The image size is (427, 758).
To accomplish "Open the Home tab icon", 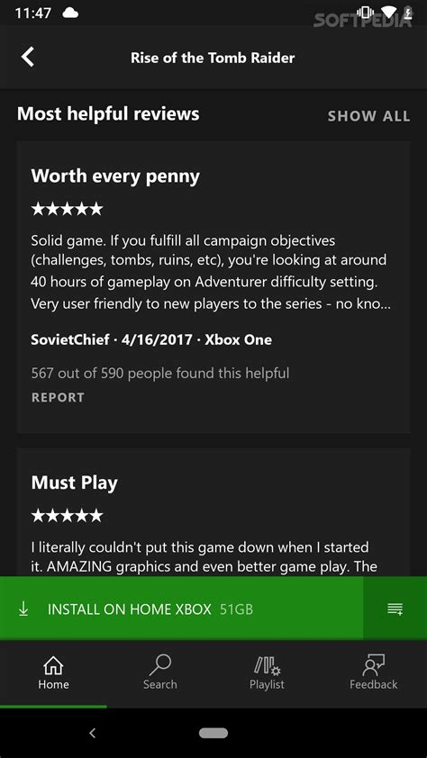I will coord(53,666).
